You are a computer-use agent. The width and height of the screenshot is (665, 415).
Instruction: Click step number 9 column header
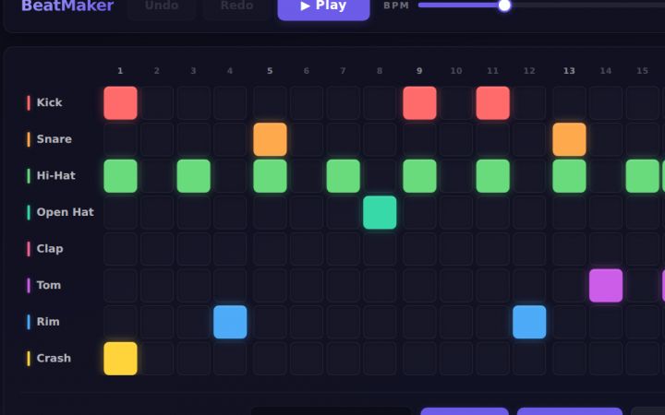click(x=419, y=71)
